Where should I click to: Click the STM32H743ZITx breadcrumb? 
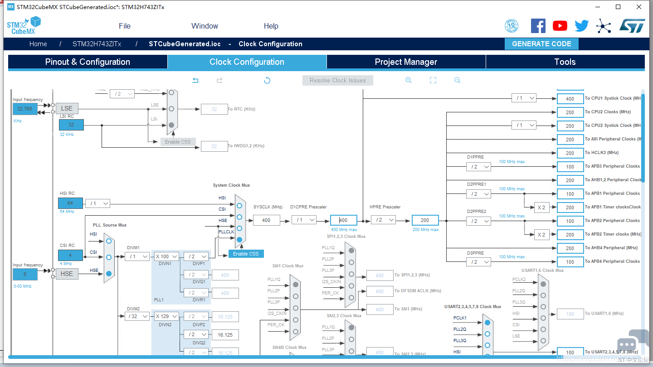(x=97, y=44)
